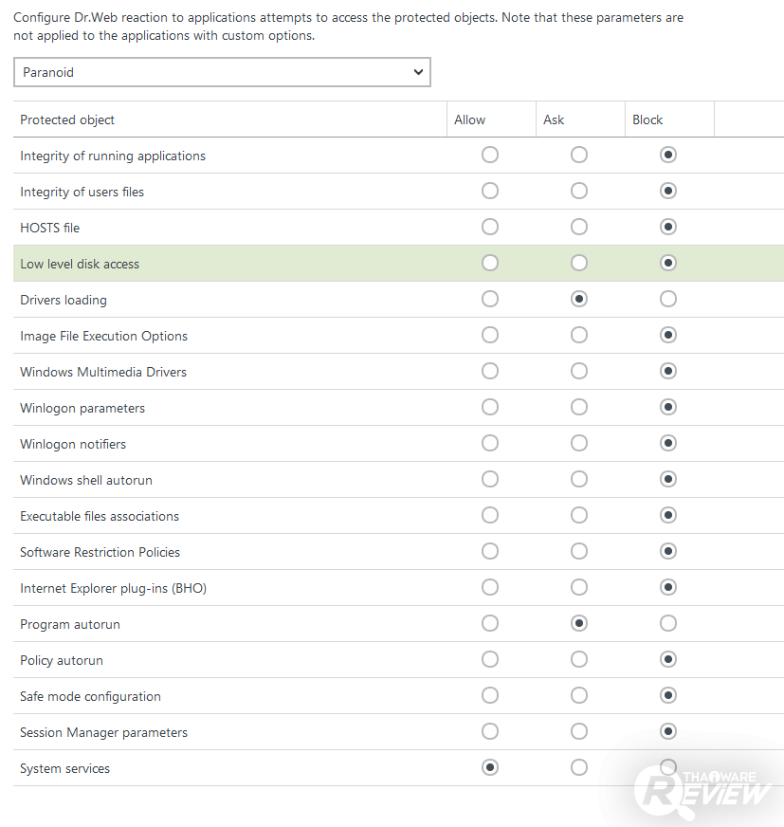Set System services to Ask
Image resolution: width=784 pixels, height=827 pixels.
579,767
